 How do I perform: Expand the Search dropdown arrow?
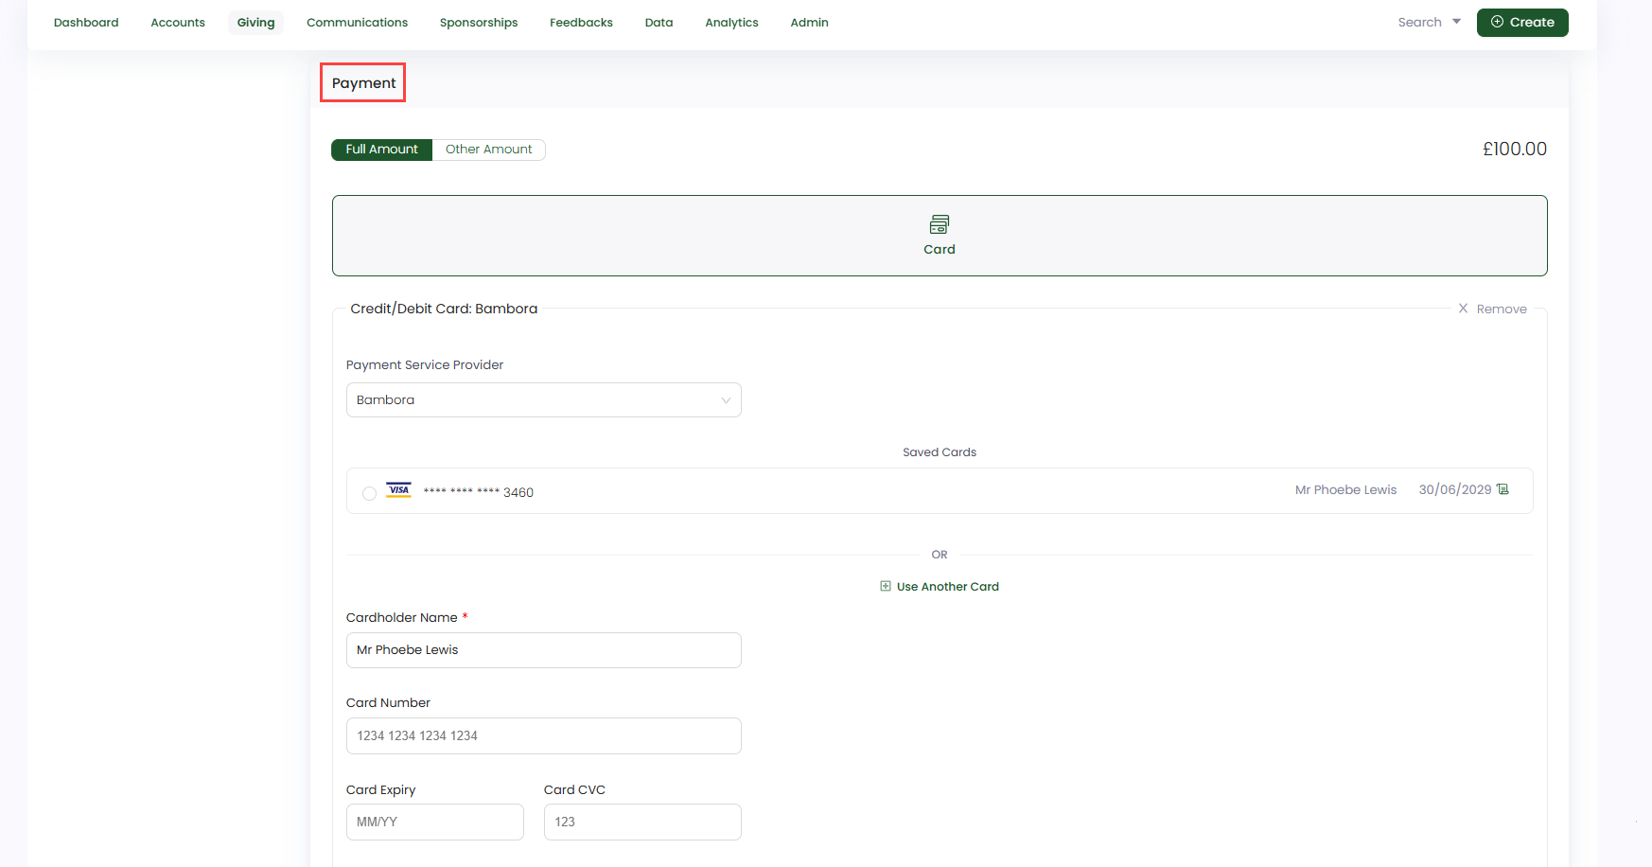(1456, 22)
